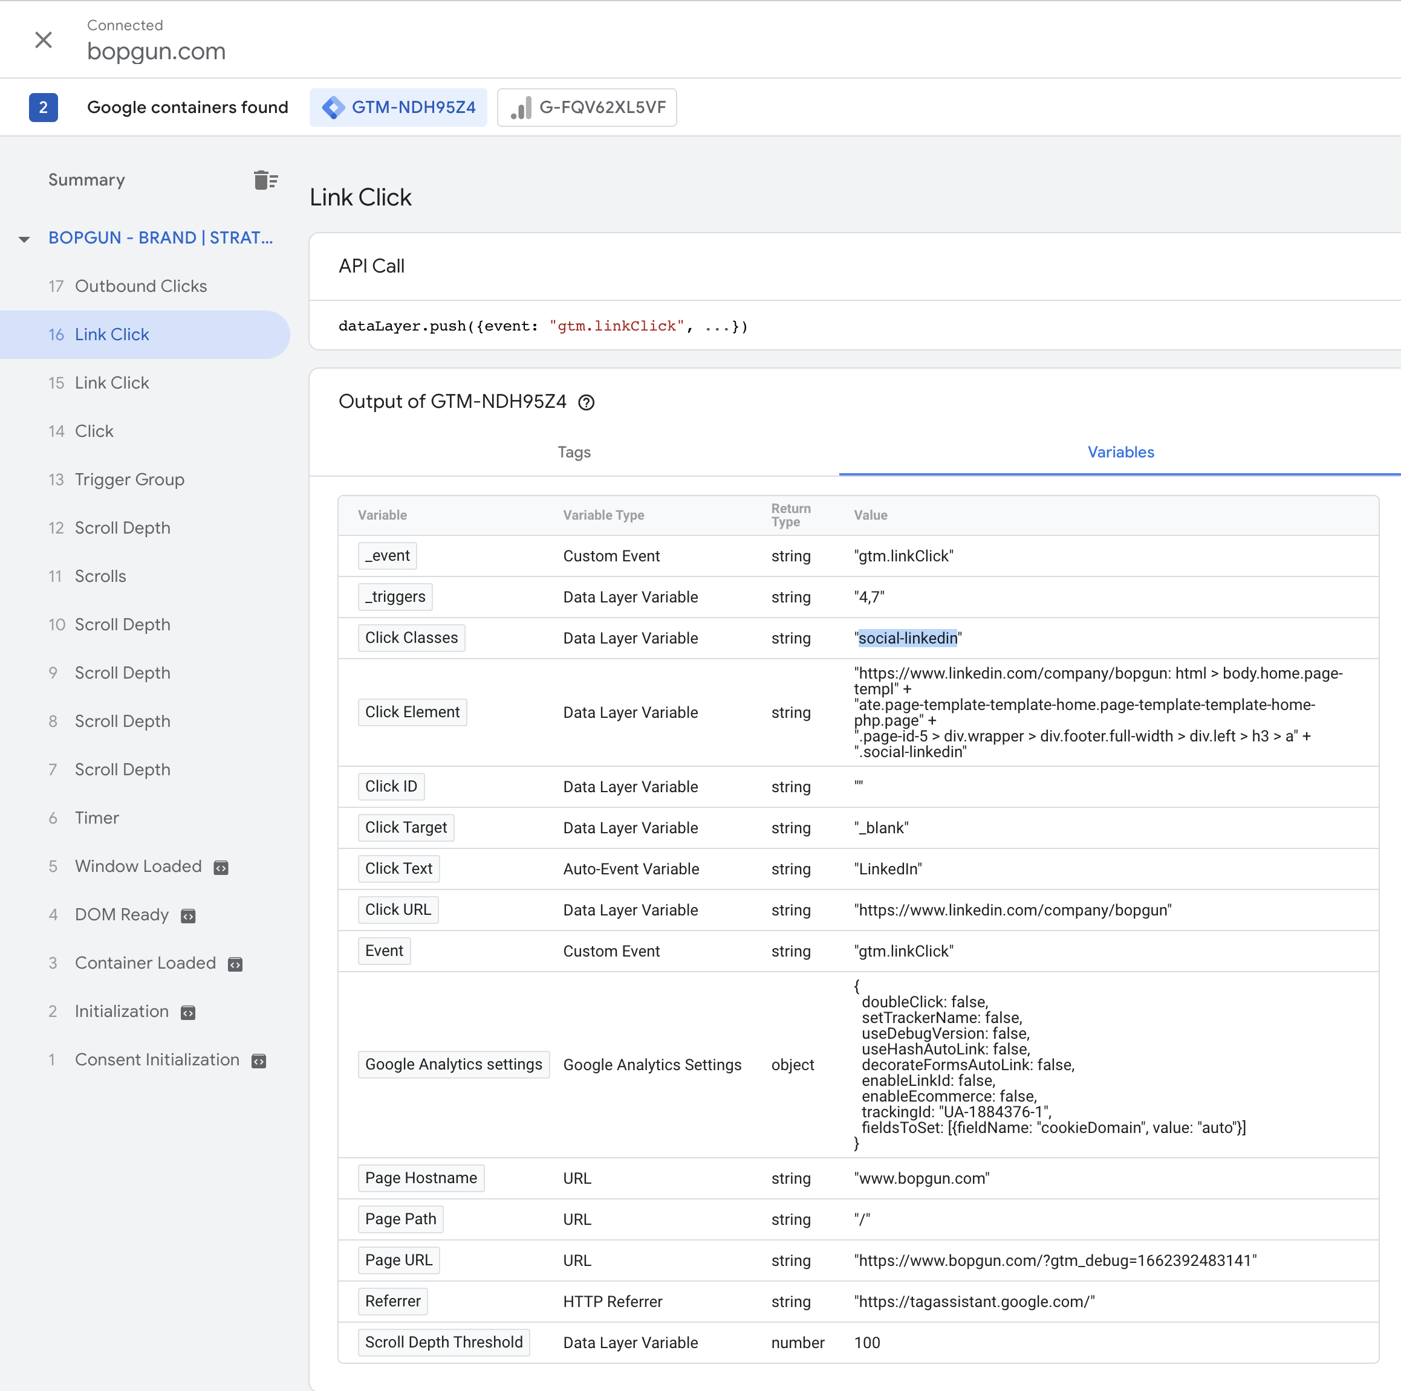1401x1391 pixels.
Task: Select event 6 Timer
Action: coord(145,818)
